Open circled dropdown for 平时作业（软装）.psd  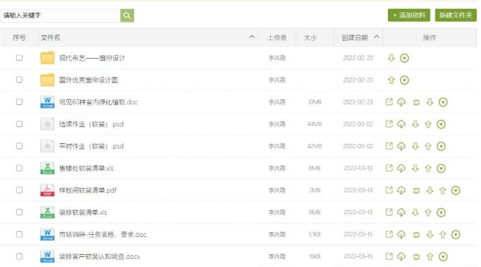click(x=441, y=147)
